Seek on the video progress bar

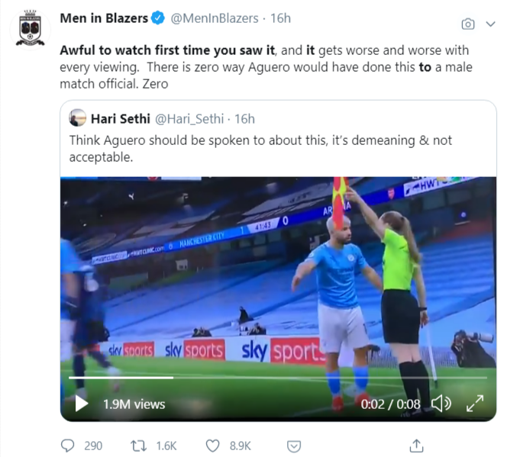(273, 377)
